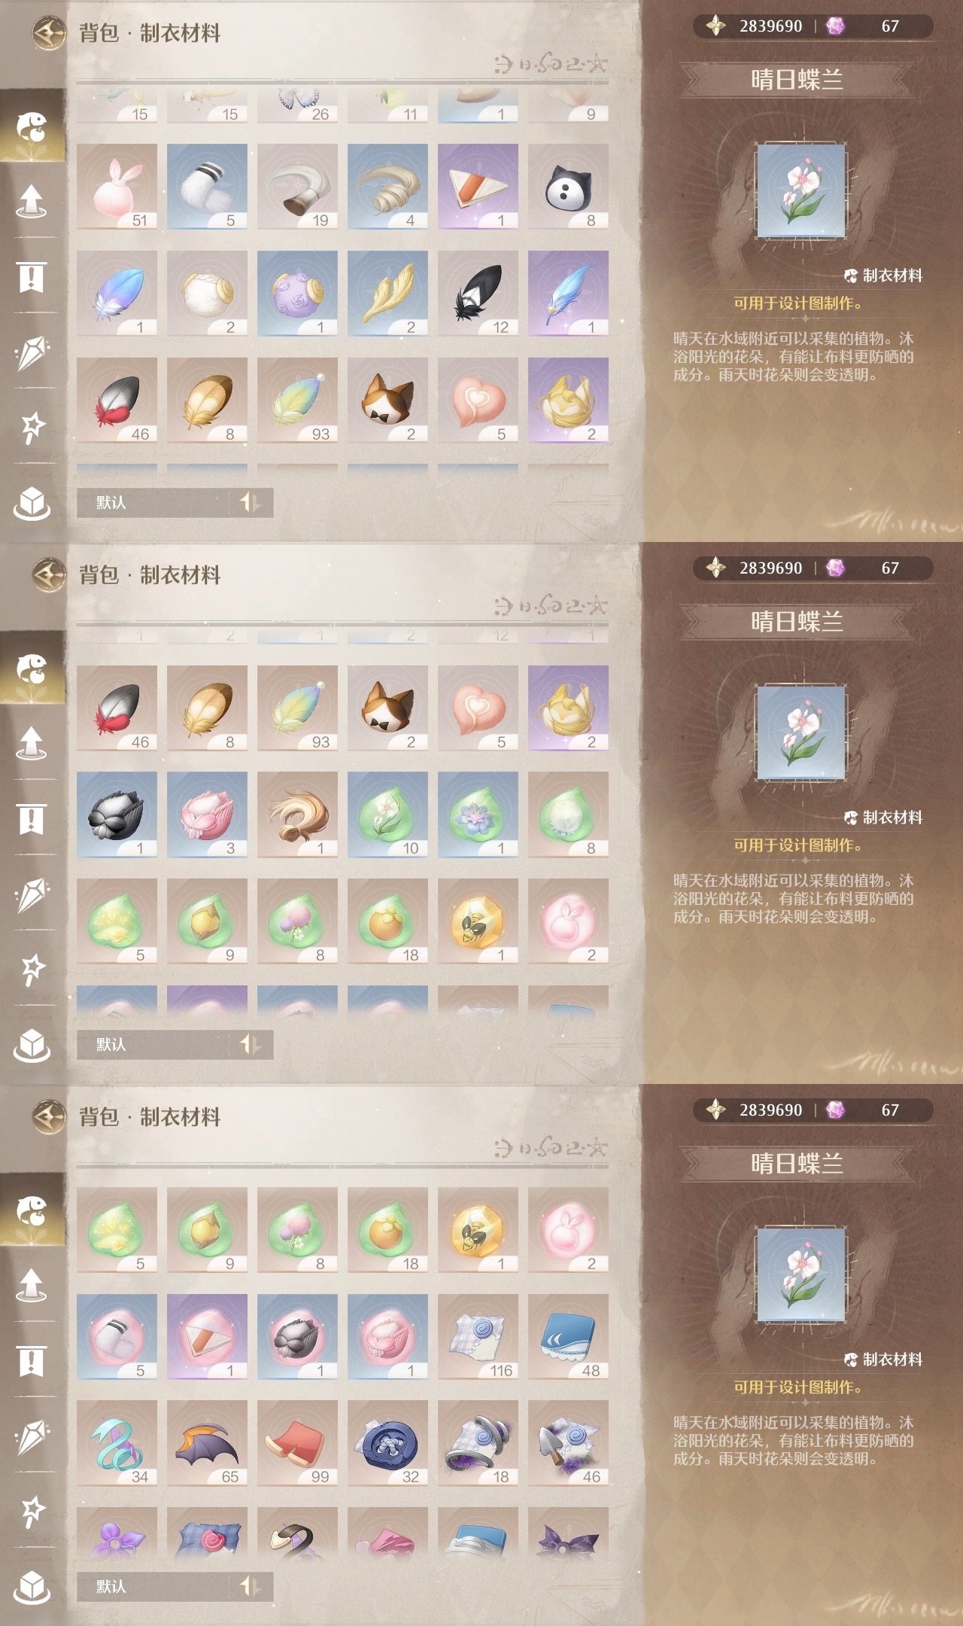Image resolution: width=963 pixels, height=1626 pixels.
Task: Select the green bubble item with count 10
Action: [387, 815]
